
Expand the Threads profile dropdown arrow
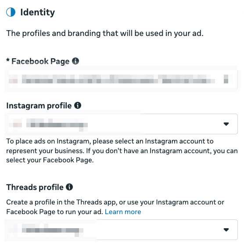point(226,229)
